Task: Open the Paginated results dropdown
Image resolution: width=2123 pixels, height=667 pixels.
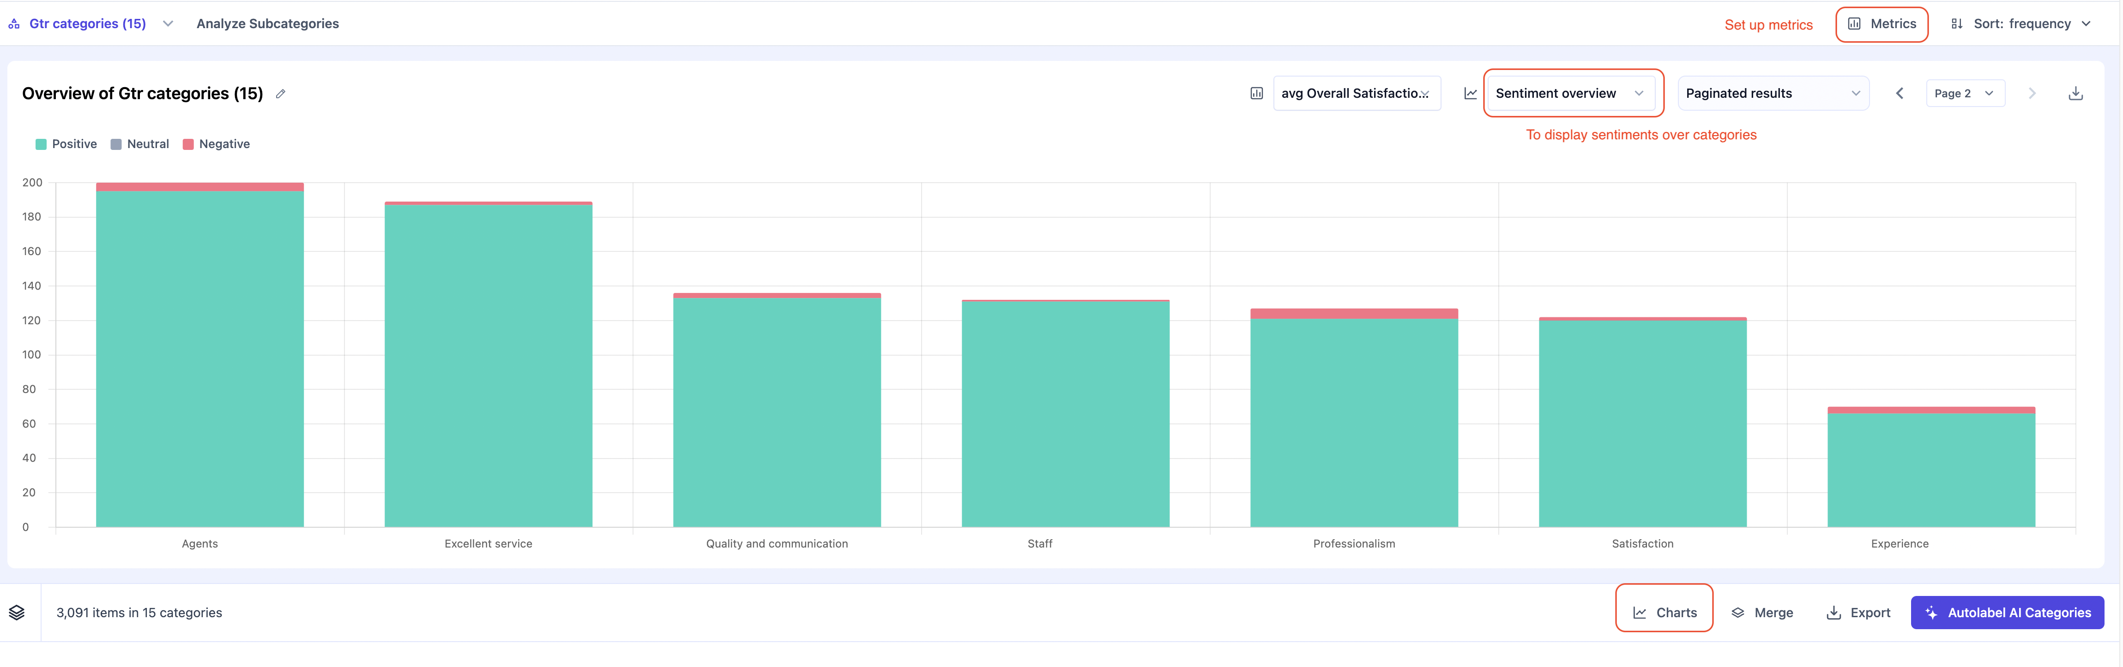Action: tap(1772, 94)
